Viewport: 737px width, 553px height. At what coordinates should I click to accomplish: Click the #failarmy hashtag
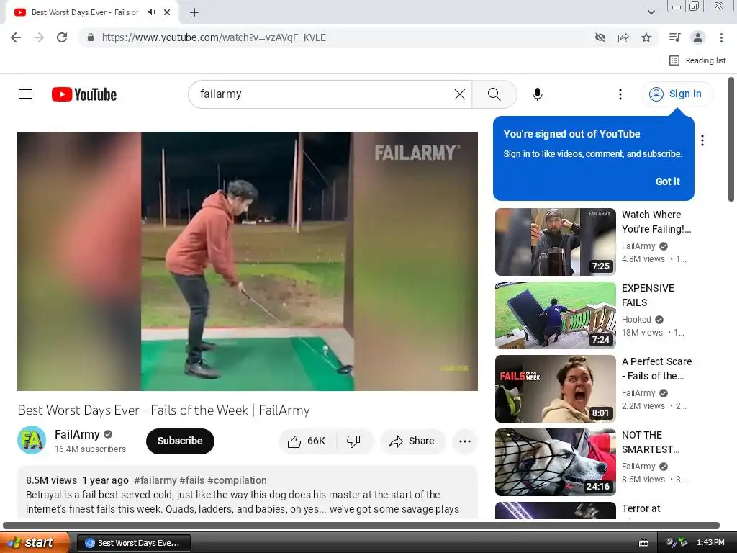[155, 480]
